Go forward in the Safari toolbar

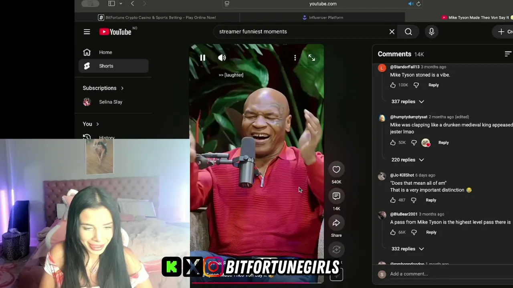(x=144, y=4)
